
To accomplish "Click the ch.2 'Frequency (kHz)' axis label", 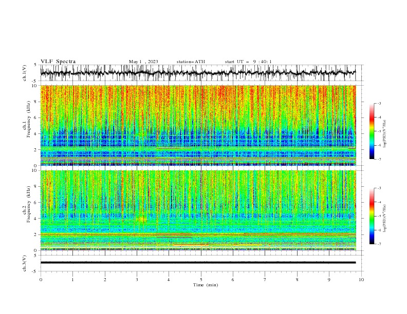I will click(28, 204).
